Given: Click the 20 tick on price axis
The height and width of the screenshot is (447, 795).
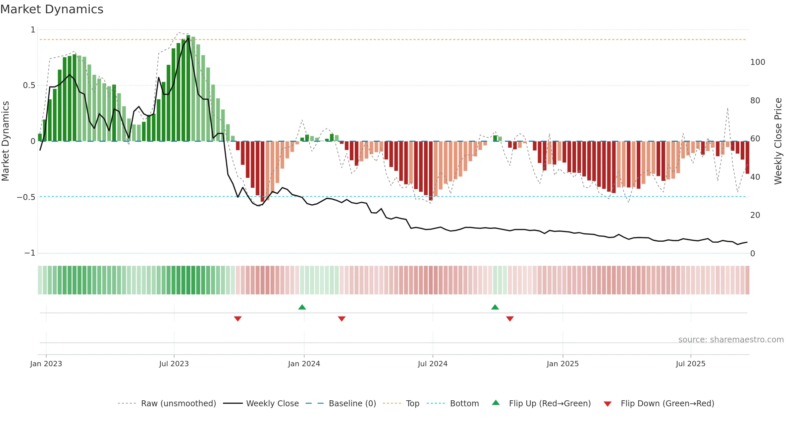Looking at the screenshot, I should click(755, 215).
